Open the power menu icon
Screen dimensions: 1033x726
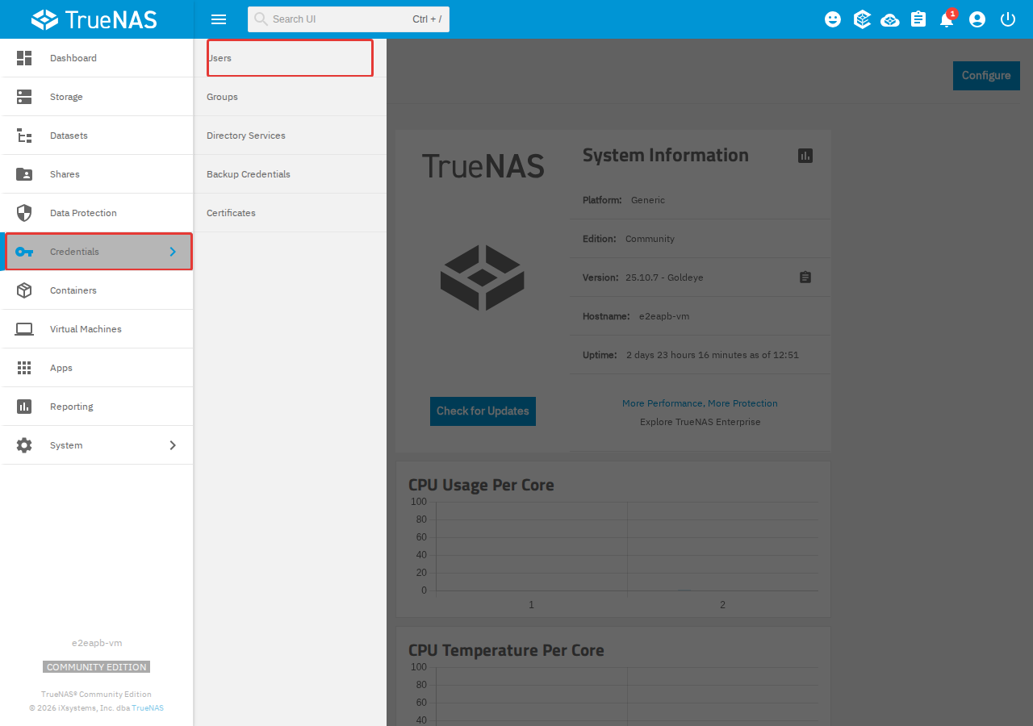[1008, 19]
